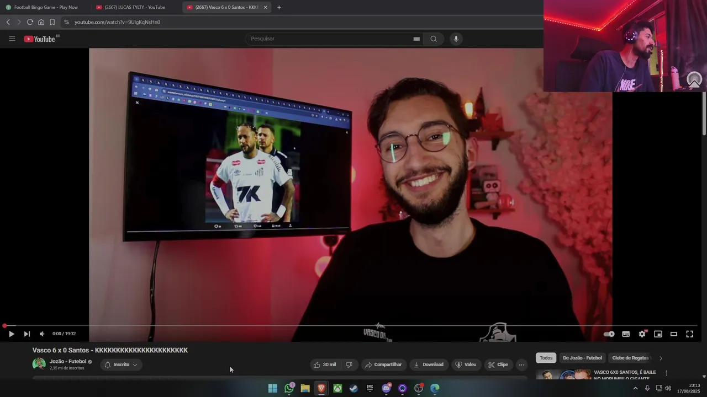This screenshot has height=397, width=707.
Task: Switch to theater mode
Action: (674, 334)
